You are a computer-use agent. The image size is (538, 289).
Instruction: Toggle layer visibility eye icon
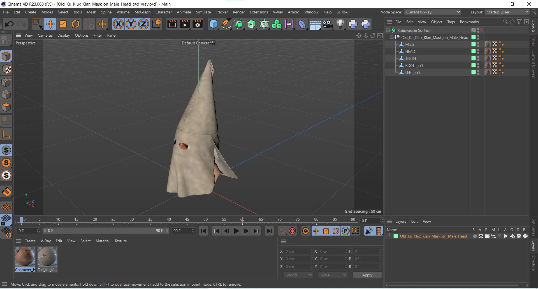pyautogui.click(x=481, y=236)
